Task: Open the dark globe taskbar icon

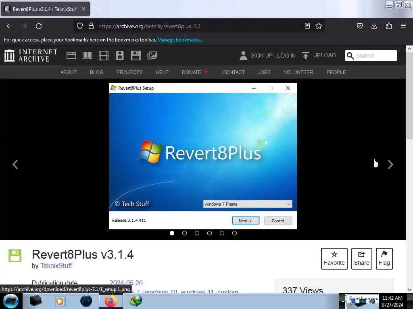Action: (86, 301)
